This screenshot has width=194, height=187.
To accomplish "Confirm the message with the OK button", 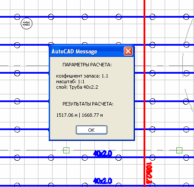I will 91,130.
